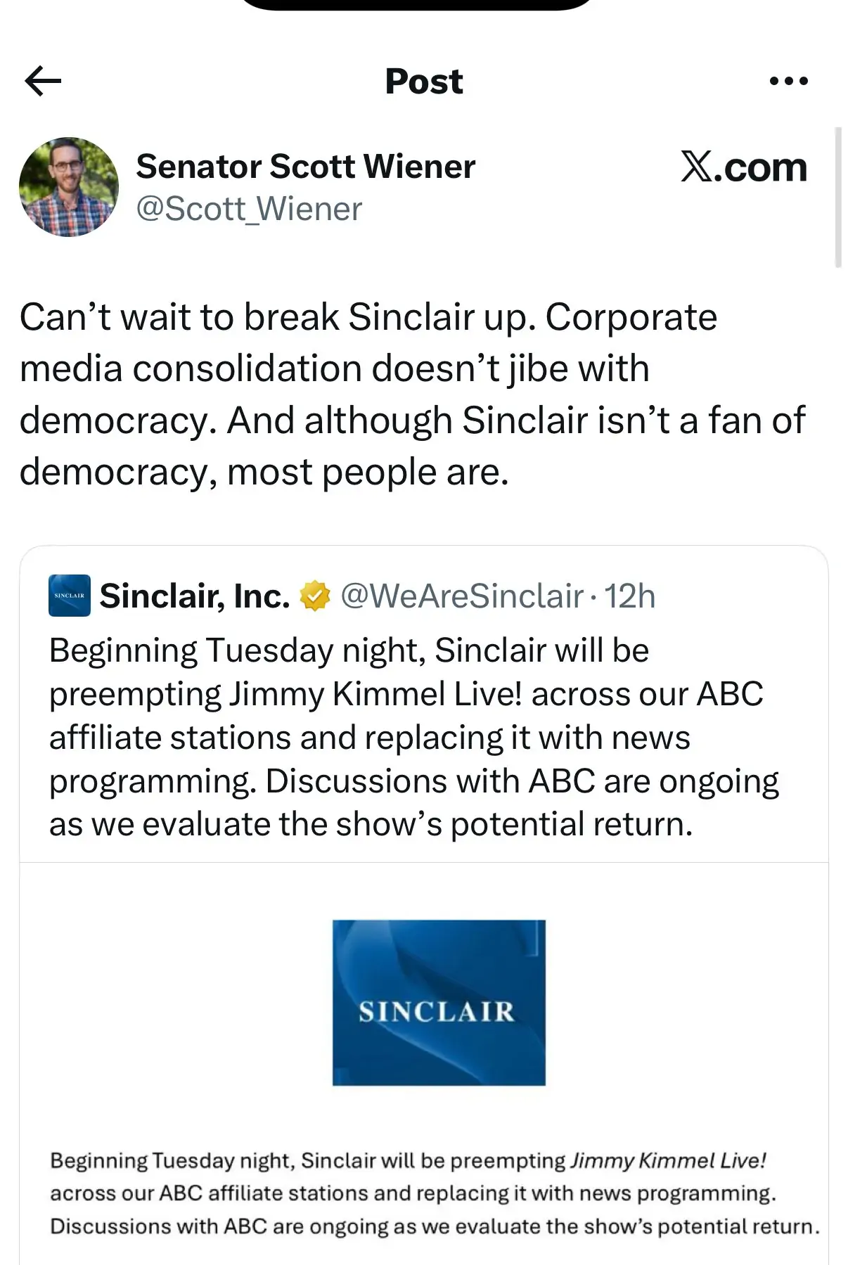
Task: Open the quoted Sinclair post text
Action: (415, 737)
